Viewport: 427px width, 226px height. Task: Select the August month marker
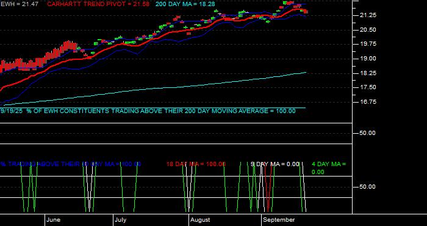(x=200, y=220)
